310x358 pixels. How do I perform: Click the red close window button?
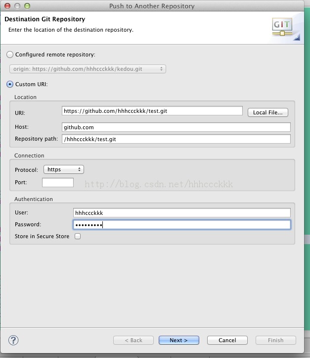click(x=7, y=6)
